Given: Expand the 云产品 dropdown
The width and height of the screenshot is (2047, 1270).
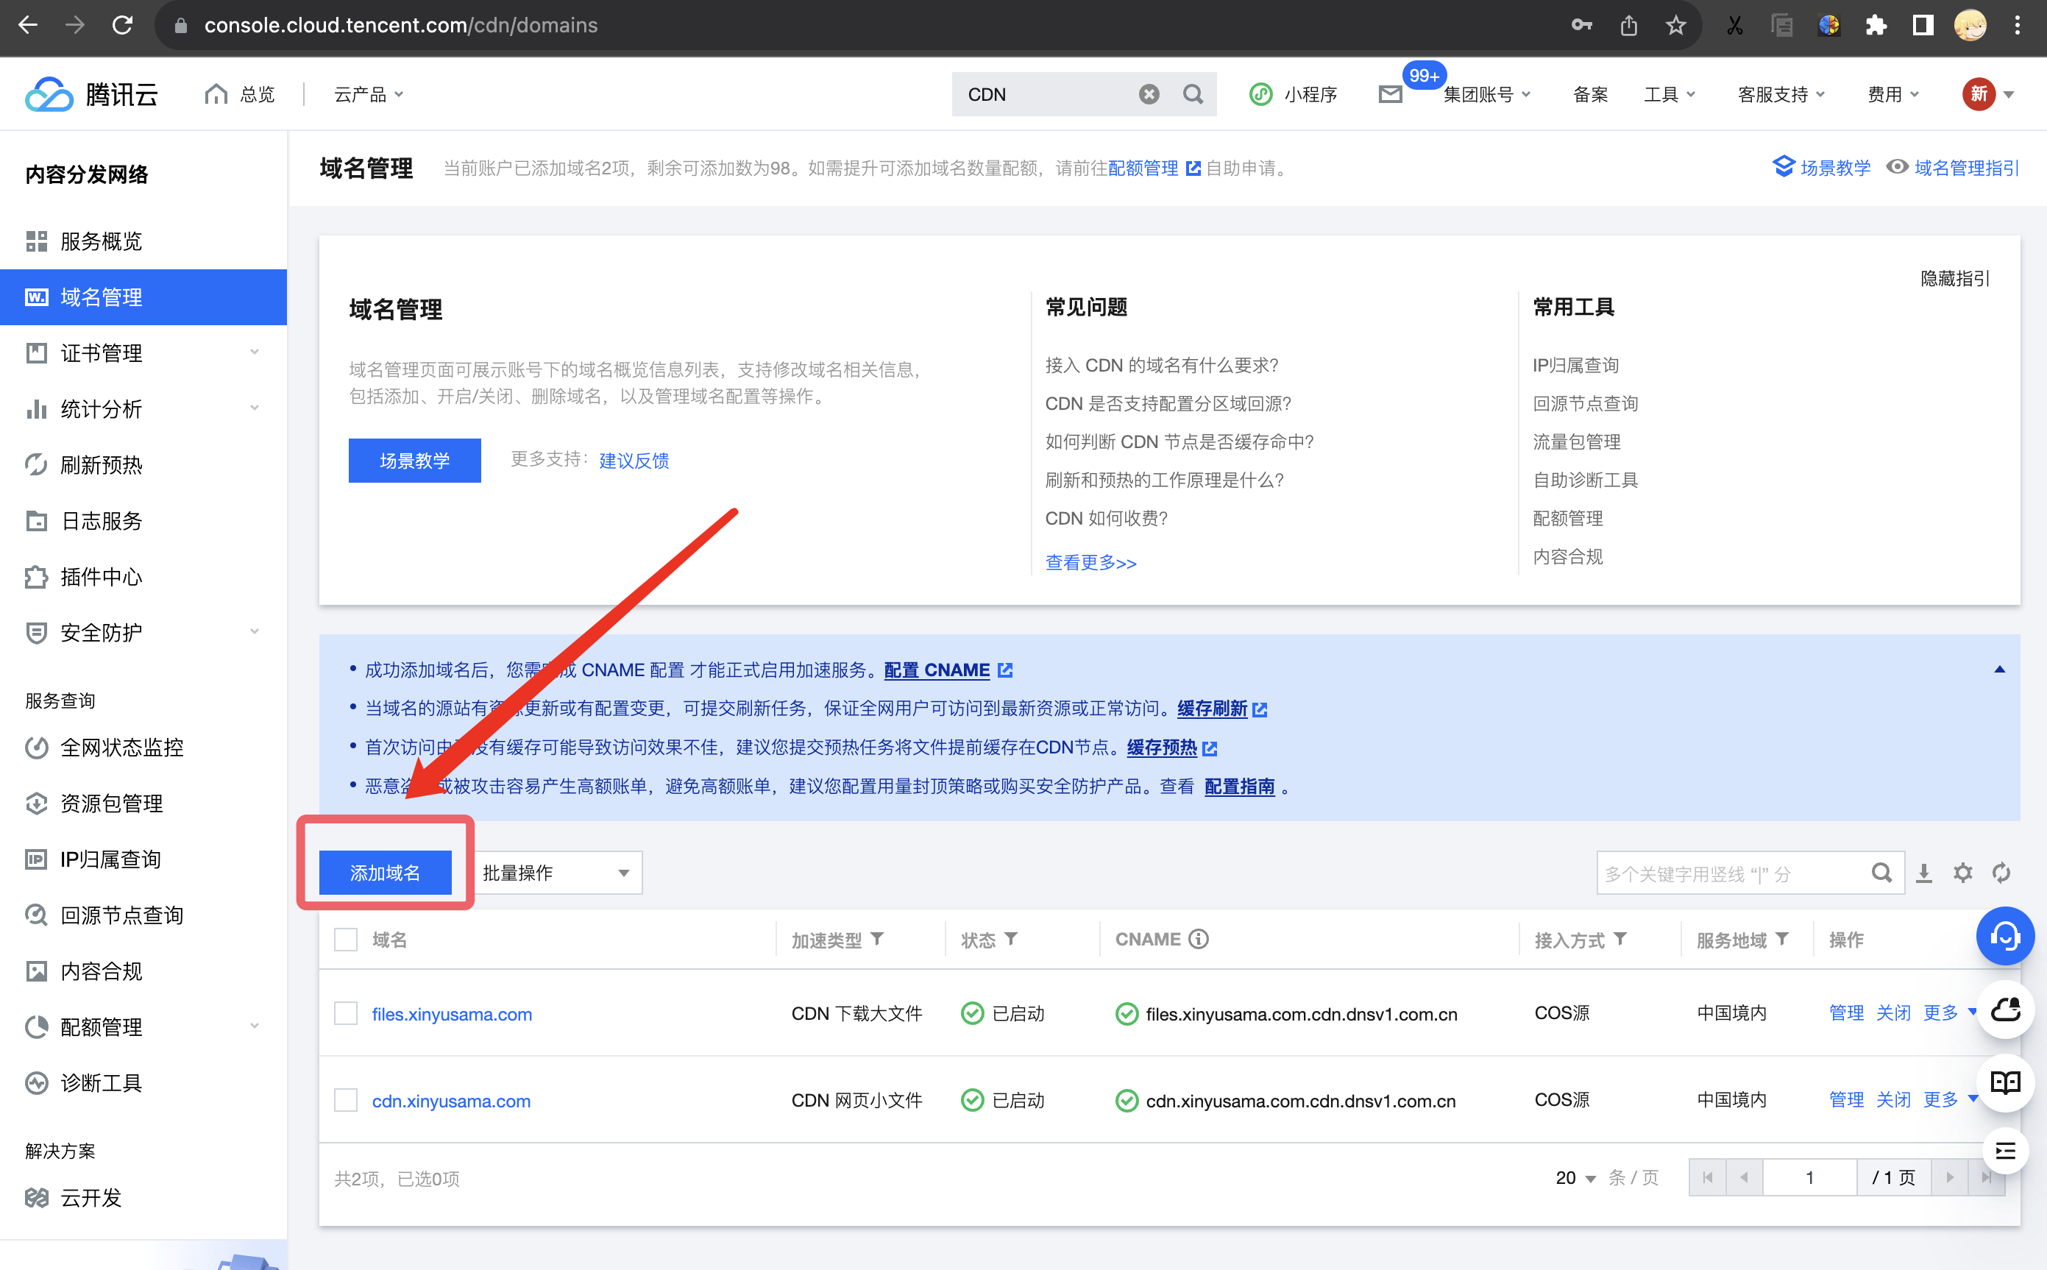Looking at the screenshot, I should pos(368,94).
